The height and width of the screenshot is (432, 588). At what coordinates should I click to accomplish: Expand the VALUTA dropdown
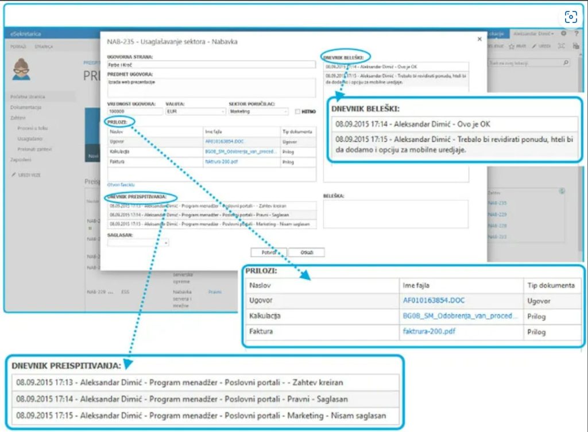click(195, 111)
